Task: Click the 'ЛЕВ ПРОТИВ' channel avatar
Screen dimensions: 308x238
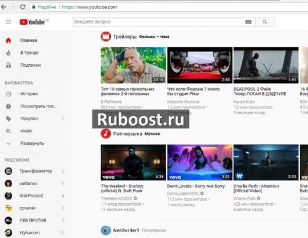Action: [x=8, y=220]
